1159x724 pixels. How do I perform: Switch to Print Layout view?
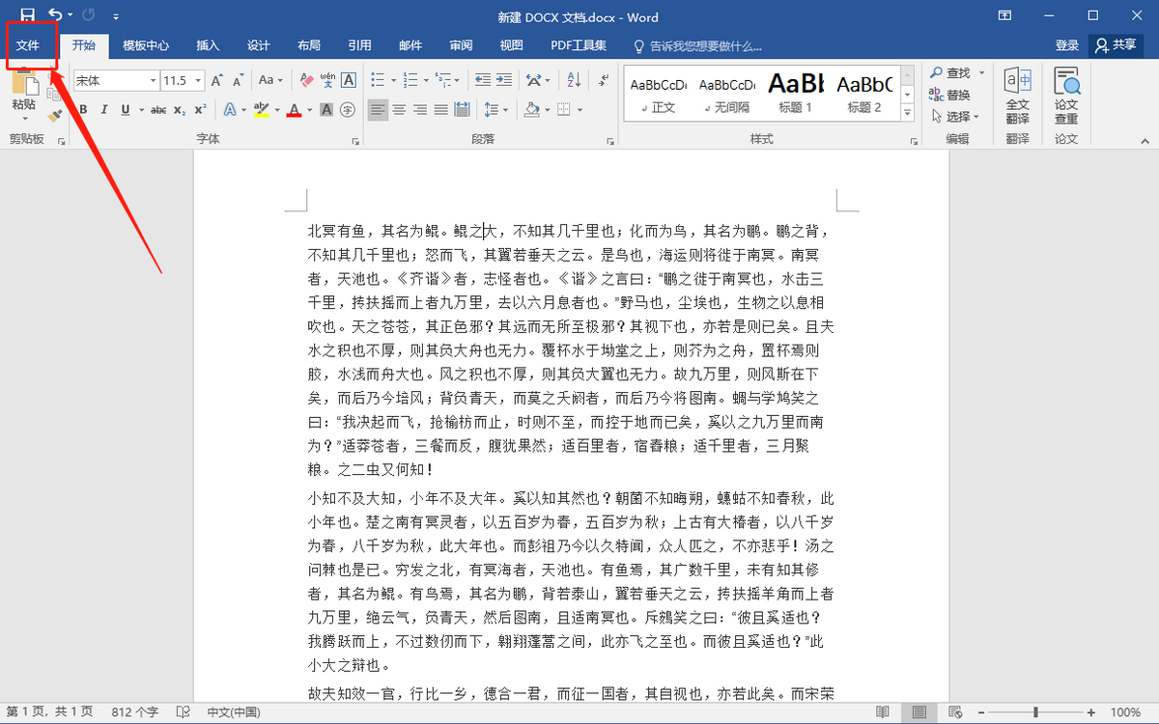(919, 712)
